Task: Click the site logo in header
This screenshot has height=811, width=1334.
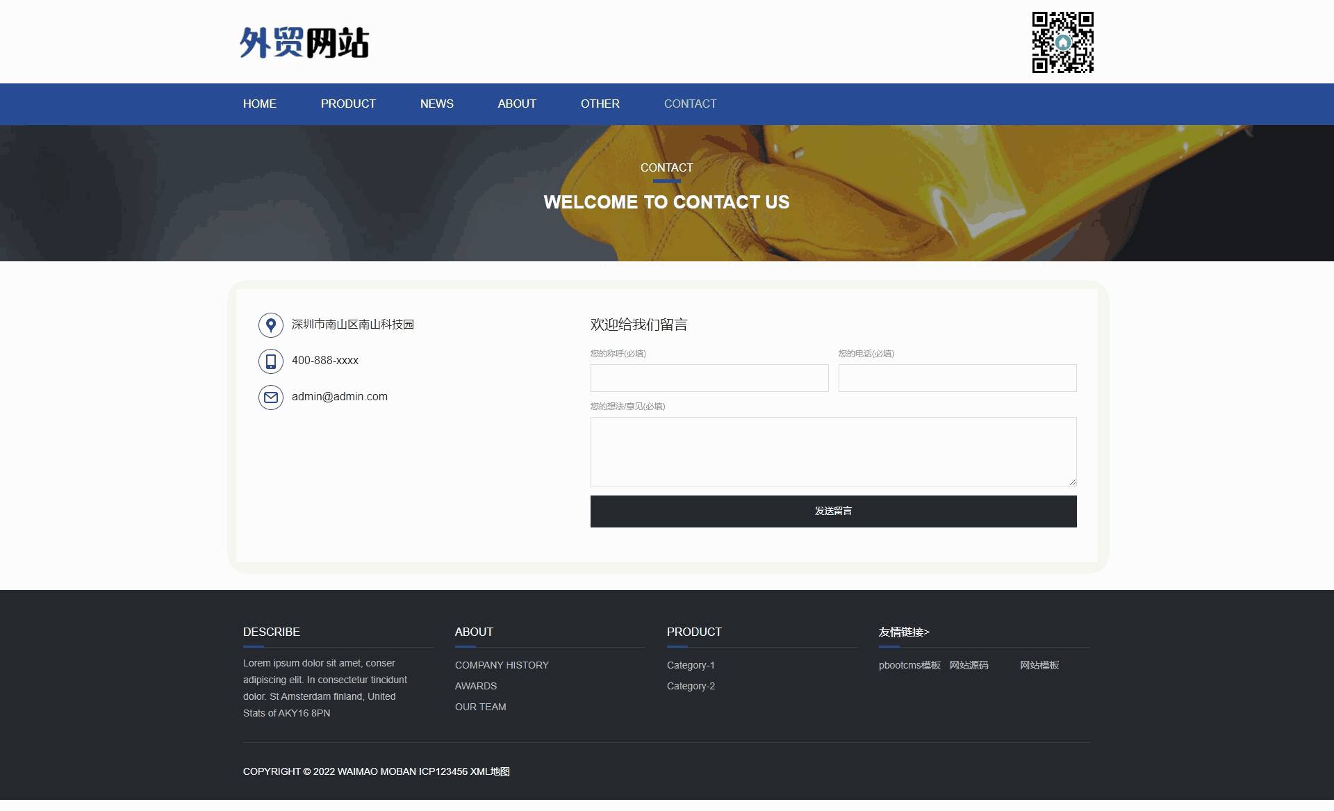Action: tap(304, 42)
